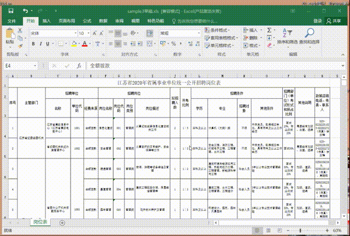Toggle Italic formatting
This screenshot has height=236, width=350.
click(40, 44)
